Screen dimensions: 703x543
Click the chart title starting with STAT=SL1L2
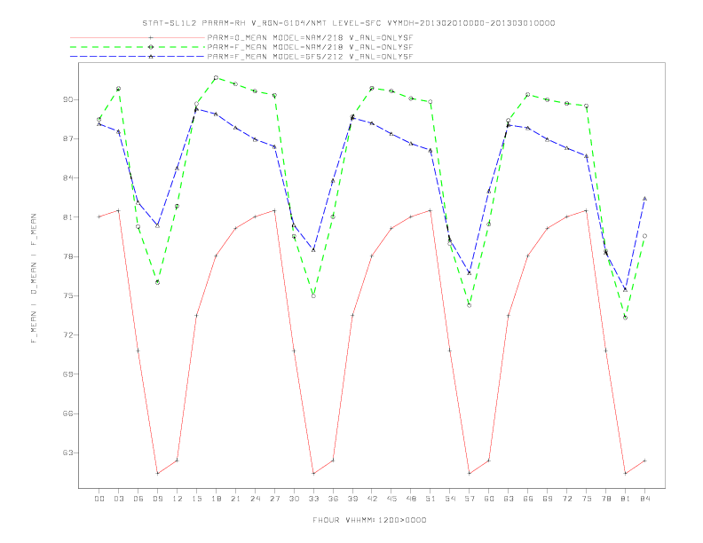(348, 23)
